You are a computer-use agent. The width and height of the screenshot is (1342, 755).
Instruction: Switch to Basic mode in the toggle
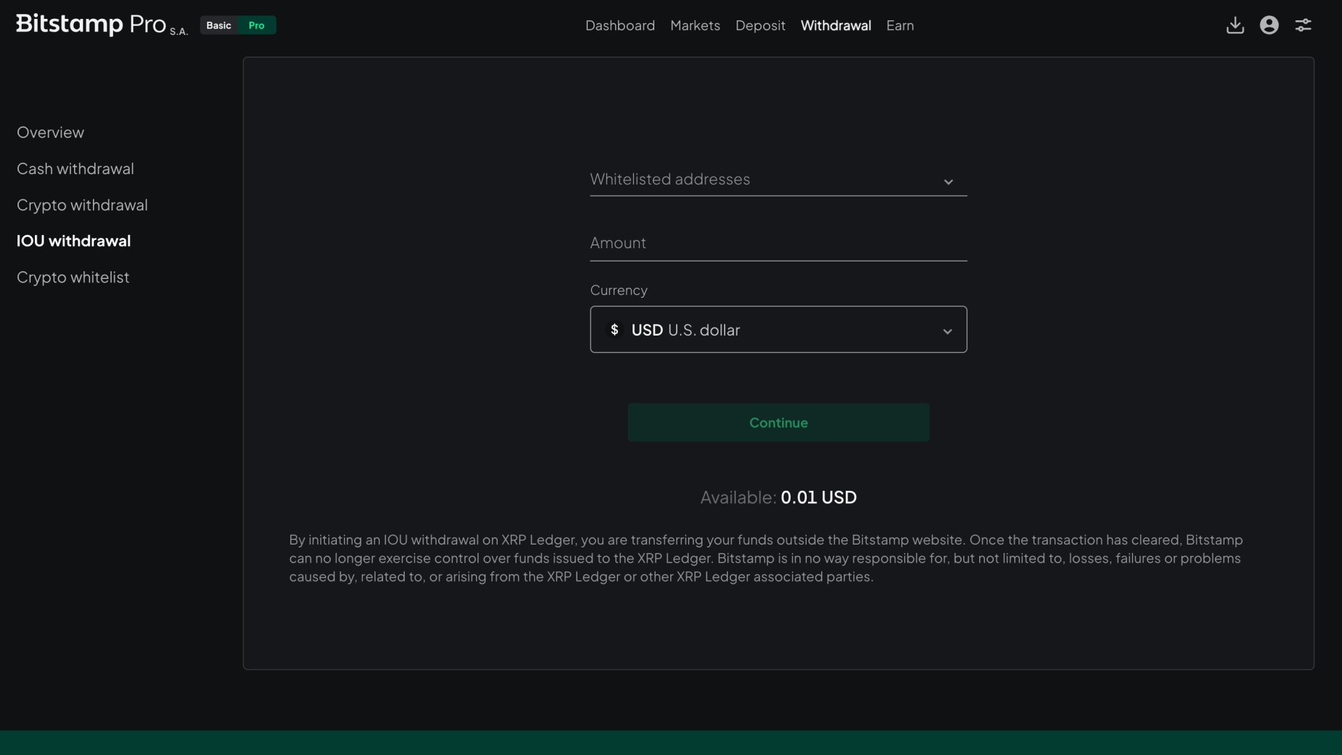(x=219, y=25)
